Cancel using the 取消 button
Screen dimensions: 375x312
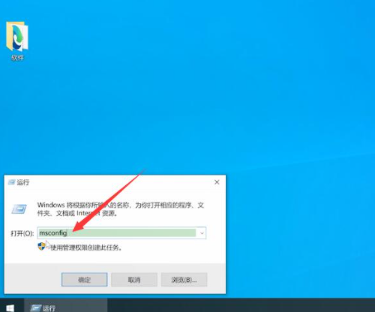coord(134,280)
